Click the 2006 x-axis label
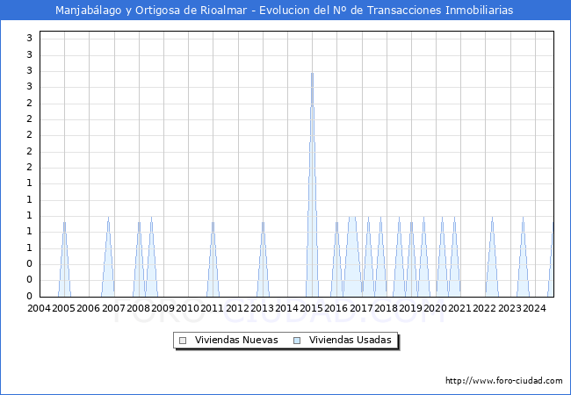 tap(89, 308)
